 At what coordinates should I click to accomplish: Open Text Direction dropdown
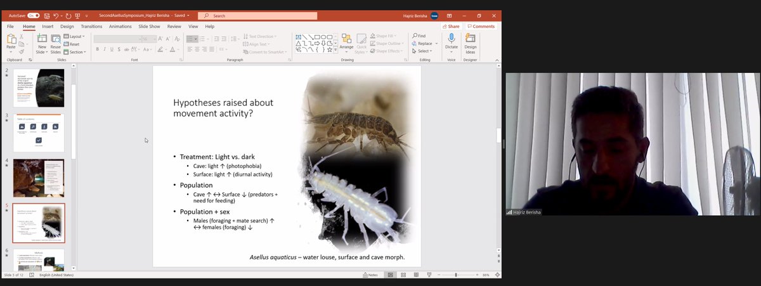tap(259, 37)
